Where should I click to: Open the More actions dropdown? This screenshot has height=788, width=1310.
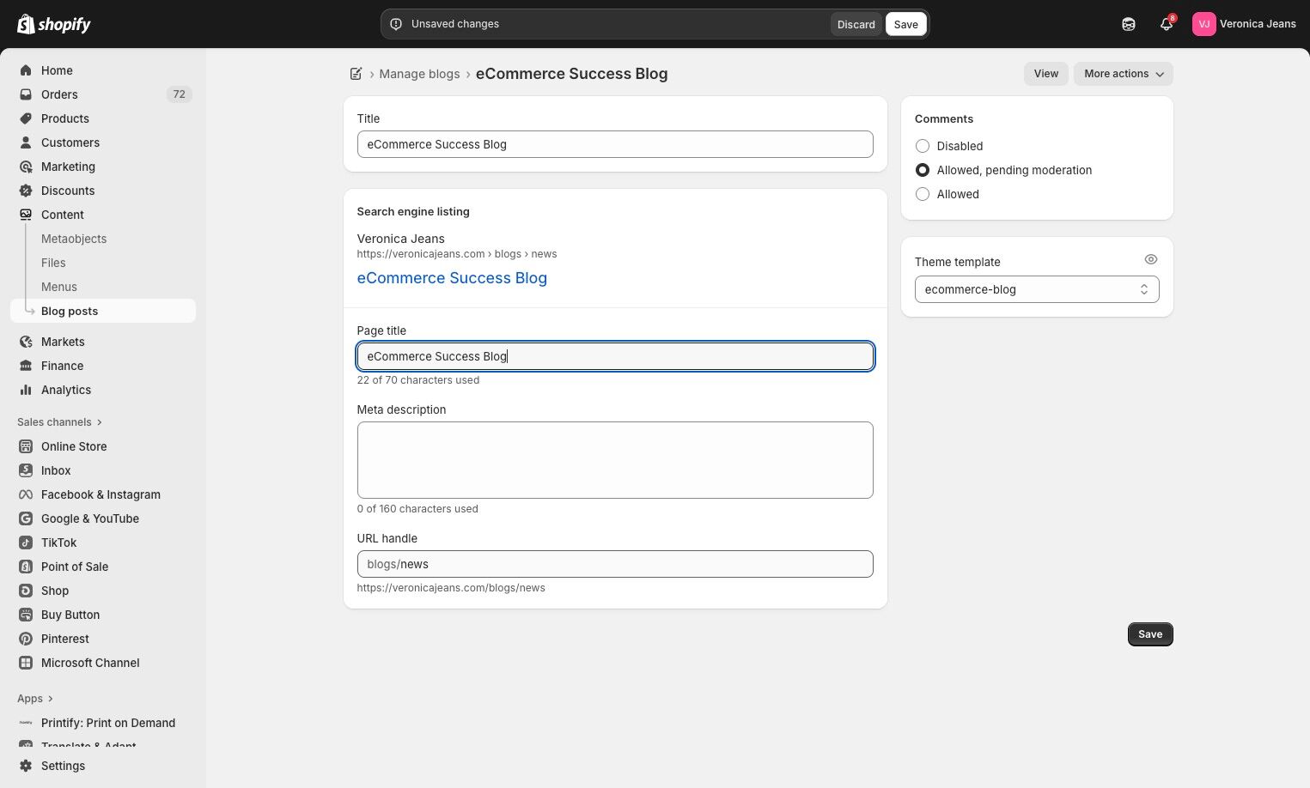[1123, 74]
